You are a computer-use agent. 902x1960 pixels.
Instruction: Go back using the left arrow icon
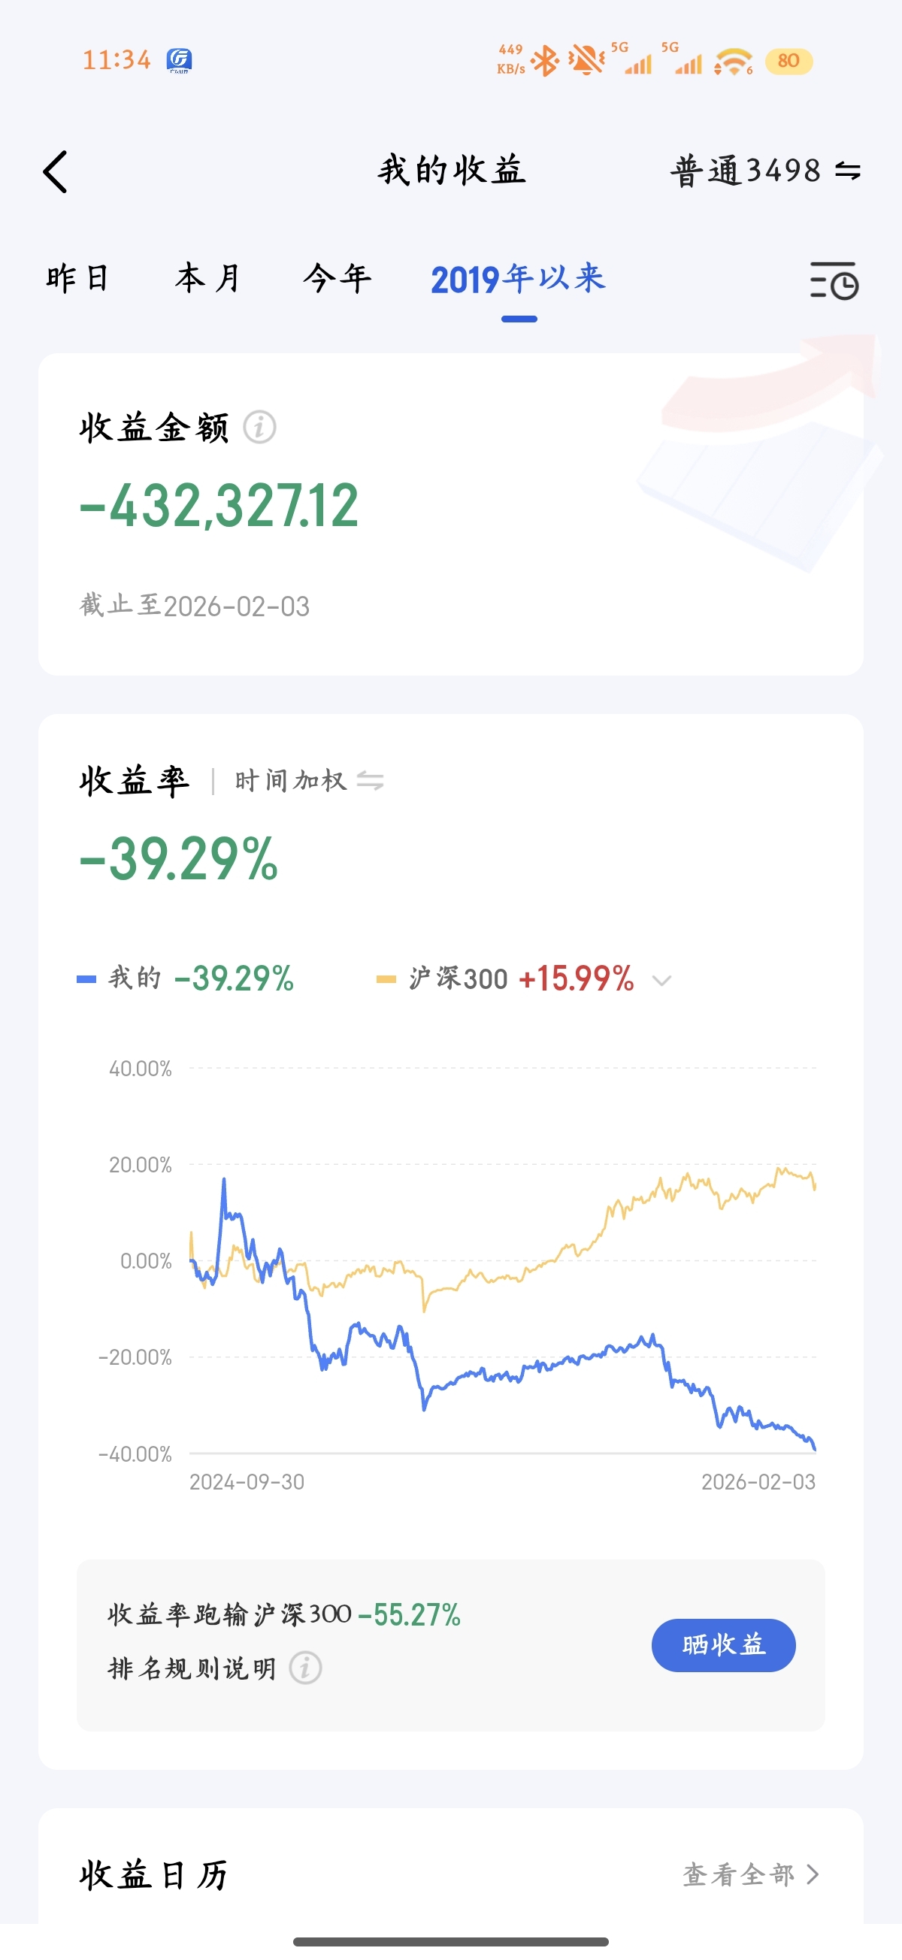coord(56,171)
